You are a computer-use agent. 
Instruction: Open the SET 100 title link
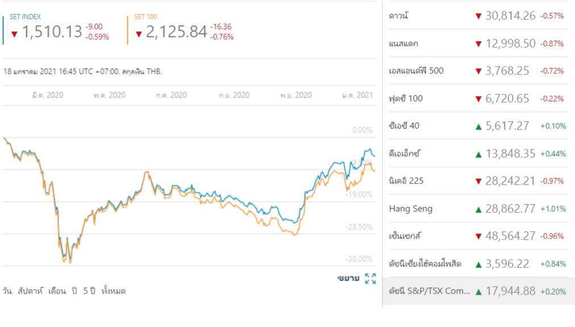pyautogui.click(x=145, y=17)
